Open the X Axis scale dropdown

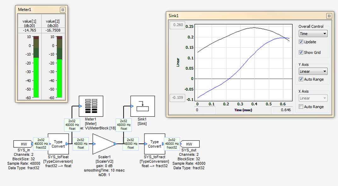(313, 98)
